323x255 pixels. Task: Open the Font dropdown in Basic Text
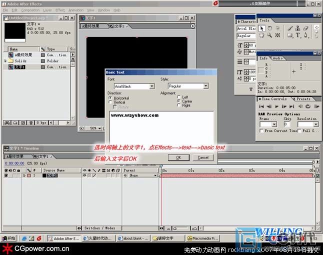click(152, 86)
